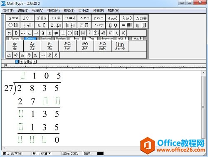Insert the partial derivative symbol from small bar

(x=43, y=33)
